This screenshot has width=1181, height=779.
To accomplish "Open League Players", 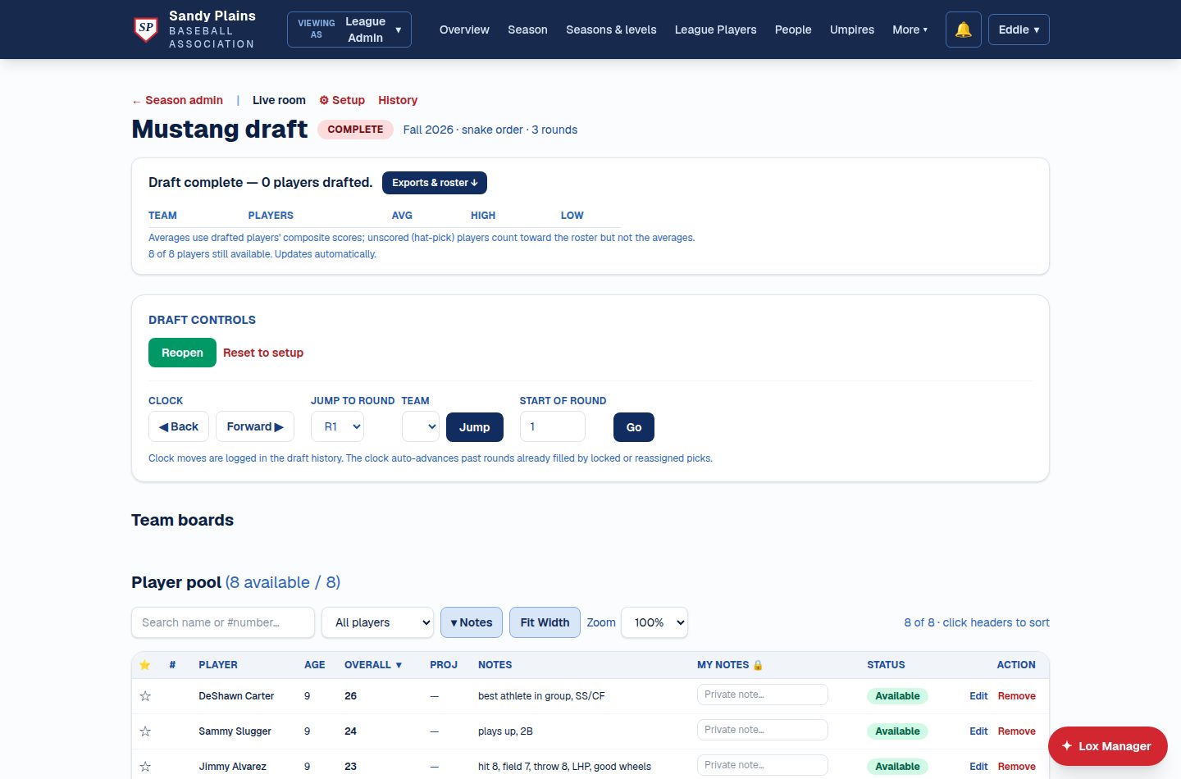I will [x=716, y=30].
